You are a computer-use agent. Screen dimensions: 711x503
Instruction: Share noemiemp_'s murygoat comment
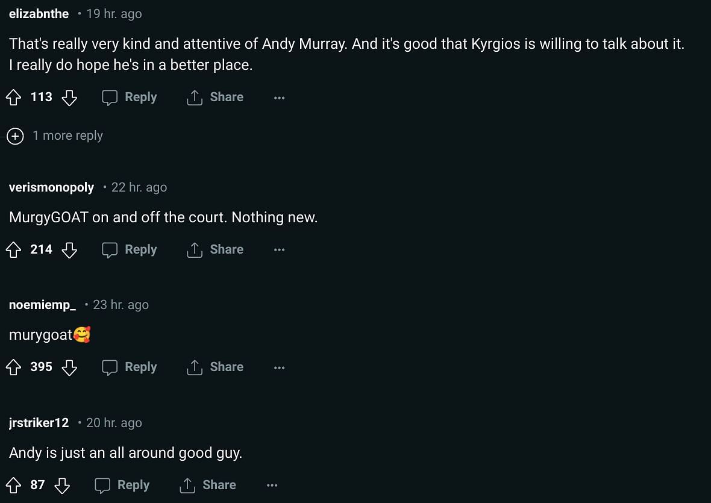tap(215, 367)
